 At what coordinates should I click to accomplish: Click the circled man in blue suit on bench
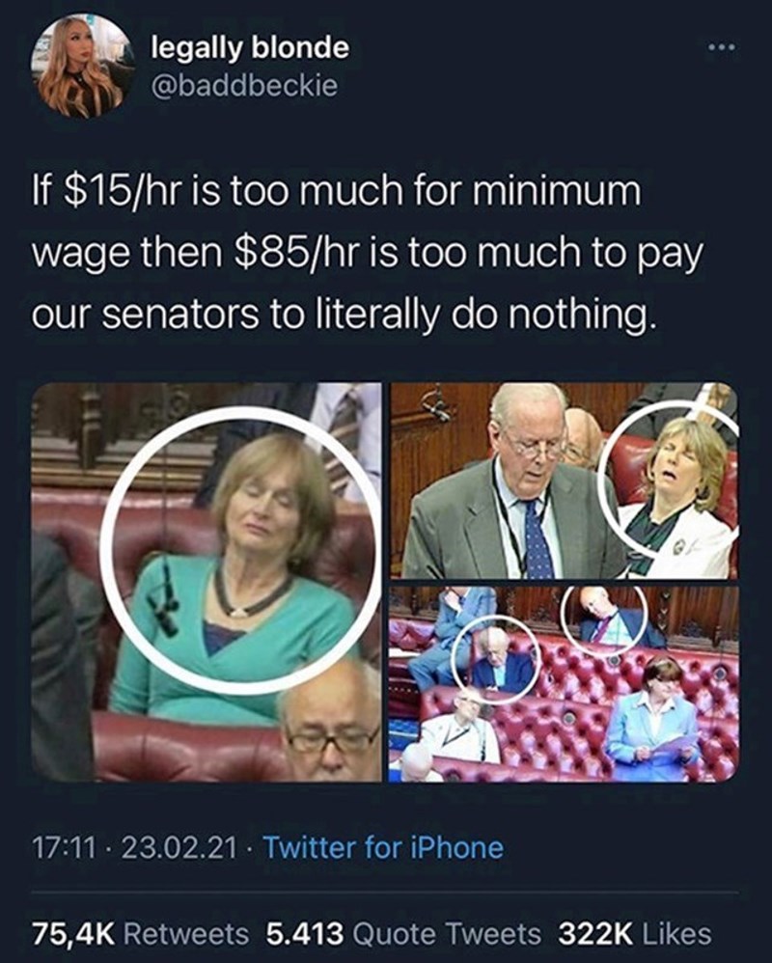coord(496,661)
